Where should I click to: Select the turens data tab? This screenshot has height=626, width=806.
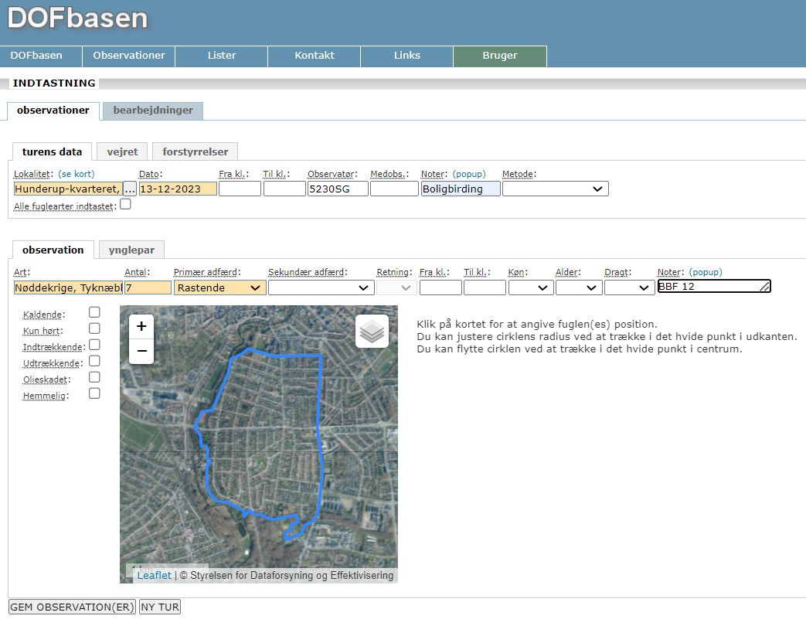tap(52, 151)
